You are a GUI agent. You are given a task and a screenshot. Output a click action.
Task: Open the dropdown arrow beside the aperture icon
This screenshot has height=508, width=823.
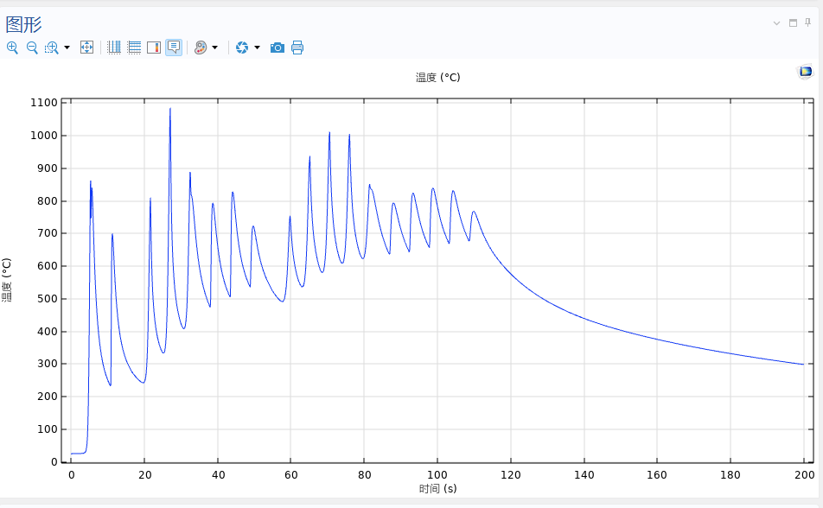(257, 48)
